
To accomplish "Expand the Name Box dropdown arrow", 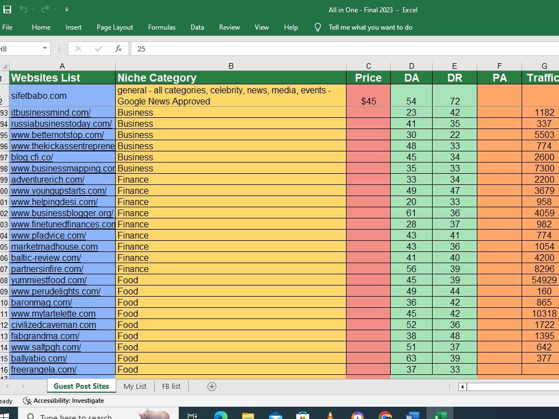I will pyautogui.click(x=45, y=48).
